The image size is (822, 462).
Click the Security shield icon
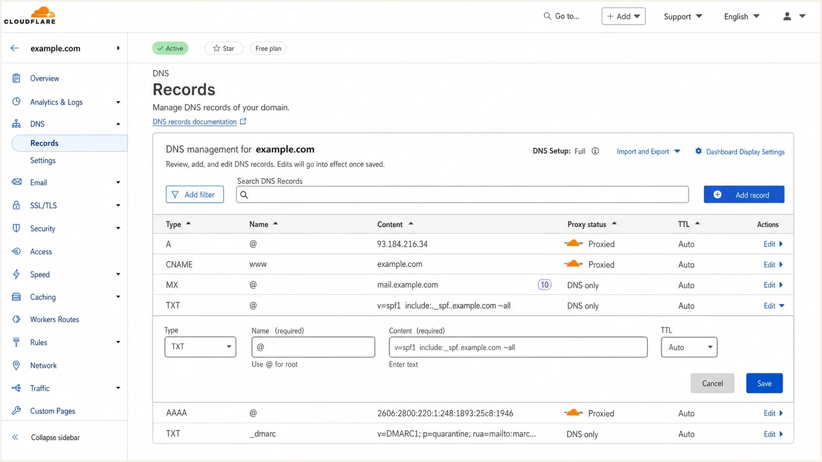pyautogui.click(x=16, y=228)
